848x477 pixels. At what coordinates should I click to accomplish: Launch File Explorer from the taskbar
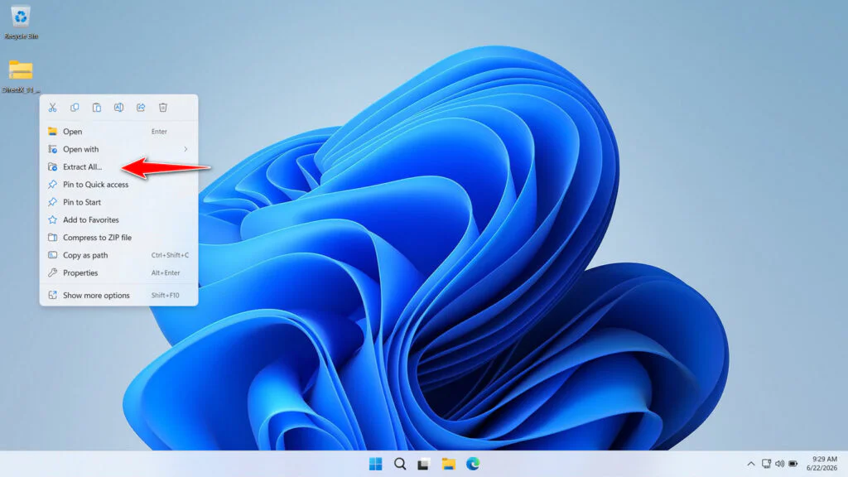coord(448,464)
